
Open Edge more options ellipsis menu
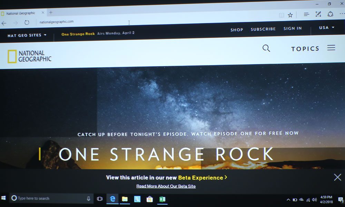[x=342, y=14]
